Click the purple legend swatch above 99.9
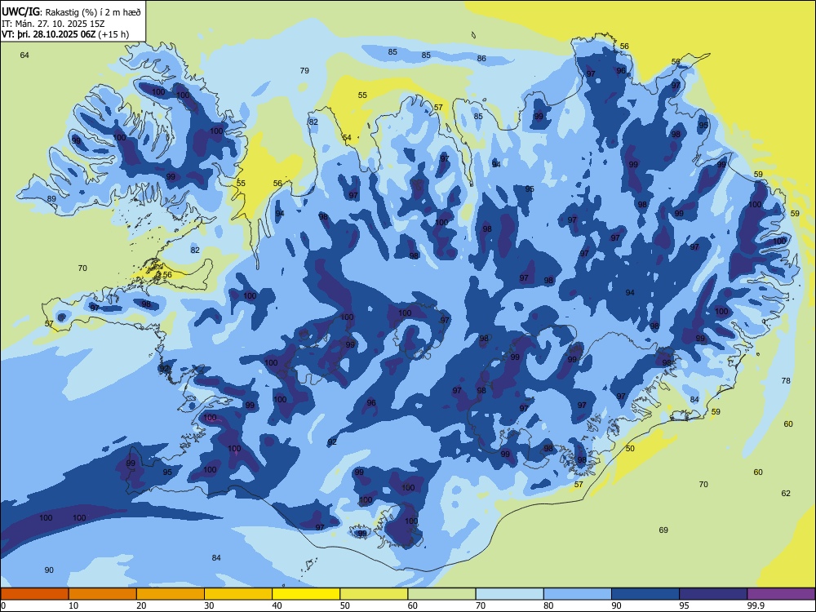Image resolution: width=816 pixels, height=612 pixels. [x=781, y=594]
